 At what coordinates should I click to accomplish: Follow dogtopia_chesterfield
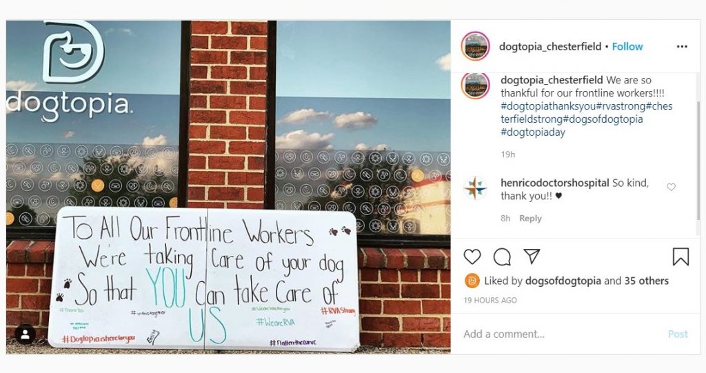627,46
